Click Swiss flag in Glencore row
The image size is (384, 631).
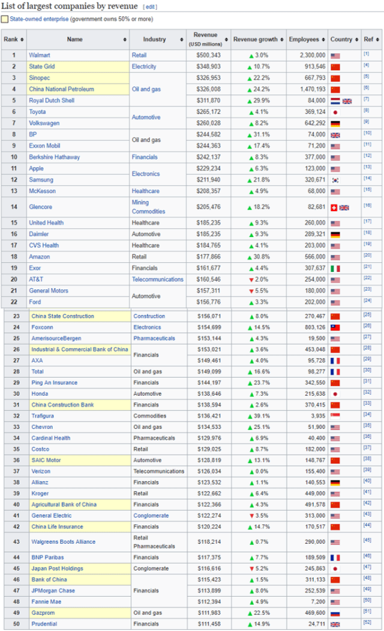(334, 208)
